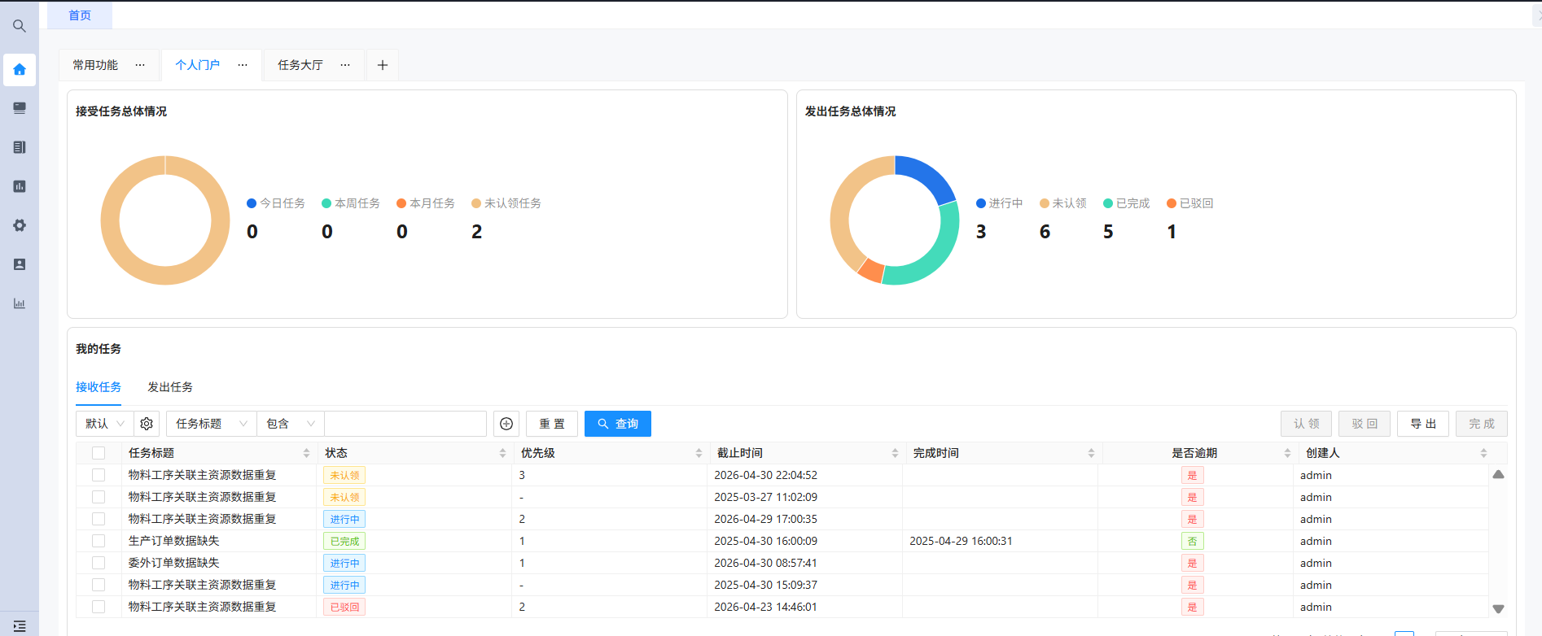Open the contact card icon in sidebar

[x=20, y=264]
